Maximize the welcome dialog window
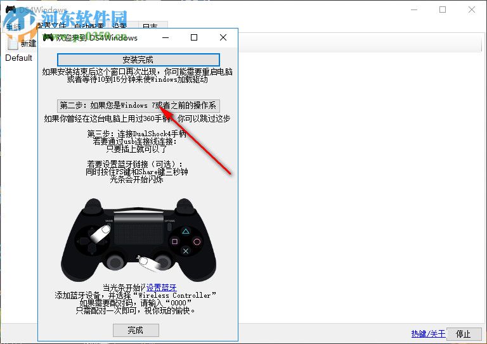This screenshot has width=487, height=344. [194, 37]
